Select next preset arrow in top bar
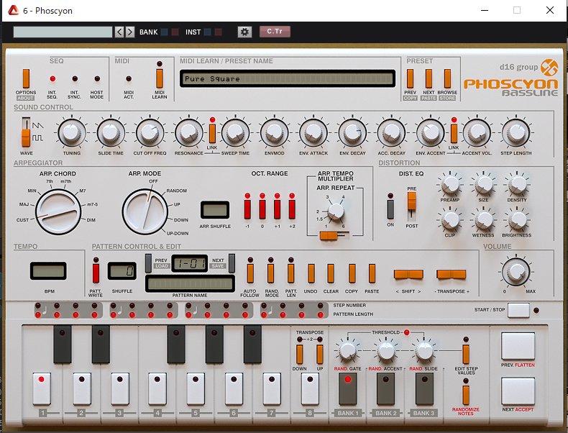568x433 pixels. 130,32
